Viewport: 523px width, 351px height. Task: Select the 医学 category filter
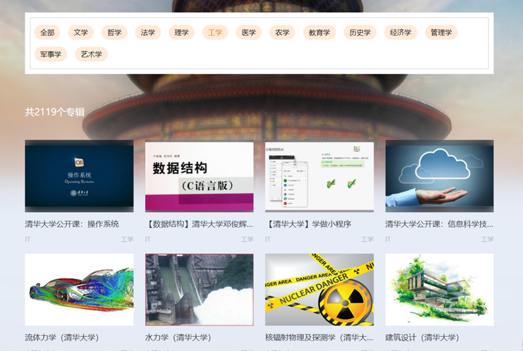pyautogui.click(x=249, y=33)
